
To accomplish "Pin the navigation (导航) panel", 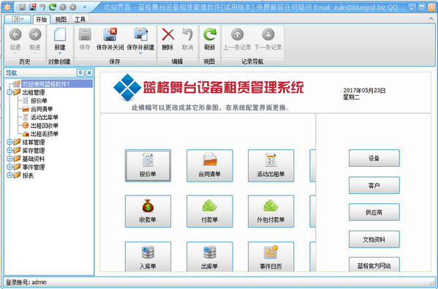I will (80, 73).
